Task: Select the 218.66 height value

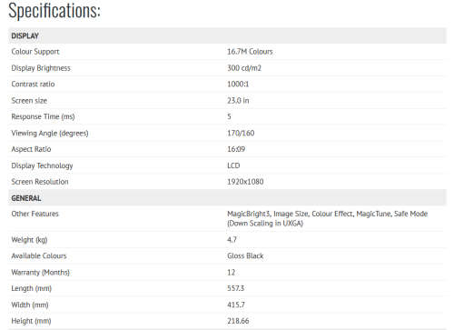Action: (x=238, y=321)
